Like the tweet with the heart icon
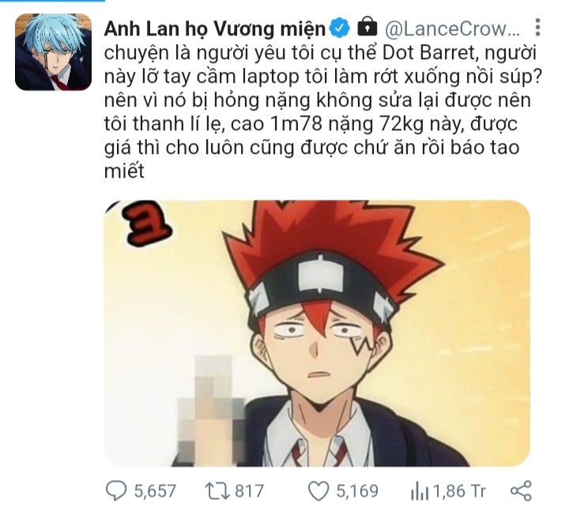 pos(318,490)
